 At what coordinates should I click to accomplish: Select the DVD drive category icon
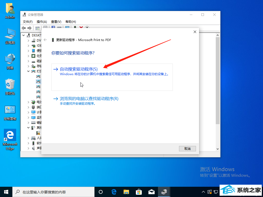[x=34, y=40]
